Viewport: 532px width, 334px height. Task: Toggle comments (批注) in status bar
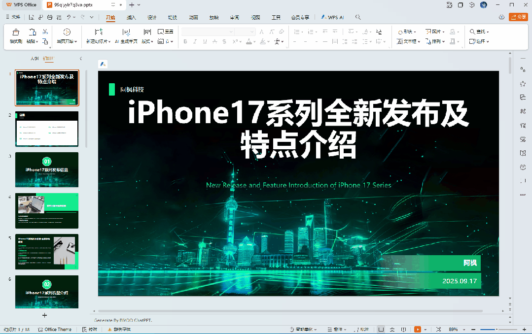click(x=361, y=329)
